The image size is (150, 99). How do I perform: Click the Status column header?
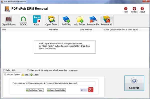[121, 30]
